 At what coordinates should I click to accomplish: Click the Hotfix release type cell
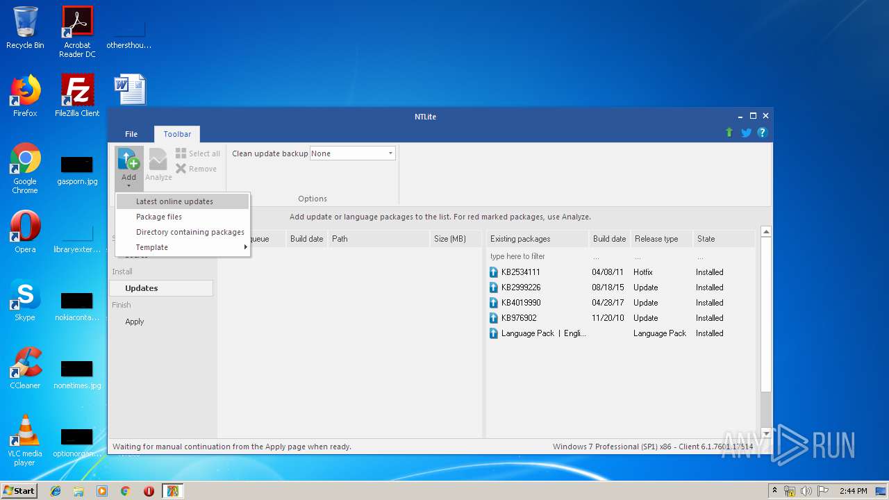click(643, 272)
